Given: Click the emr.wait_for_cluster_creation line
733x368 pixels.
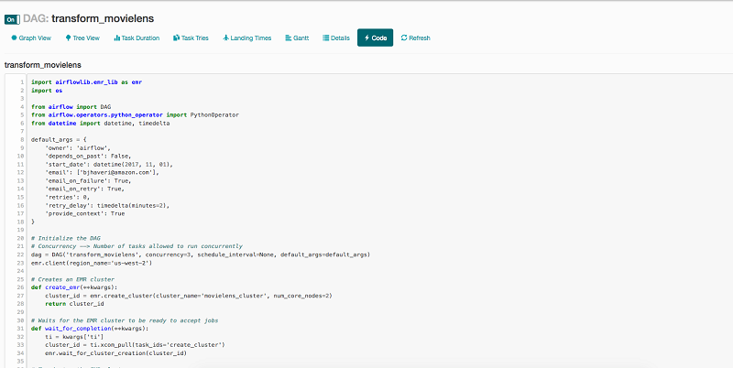Looking at the screenshot, I should (115, 353).
